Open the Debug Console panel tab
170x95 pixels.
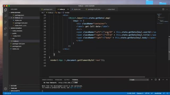tap(47, 80)
